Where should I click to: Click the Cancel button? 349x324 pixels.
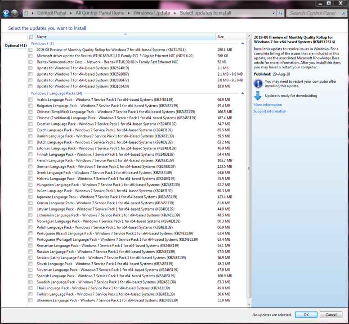point(331,315)
